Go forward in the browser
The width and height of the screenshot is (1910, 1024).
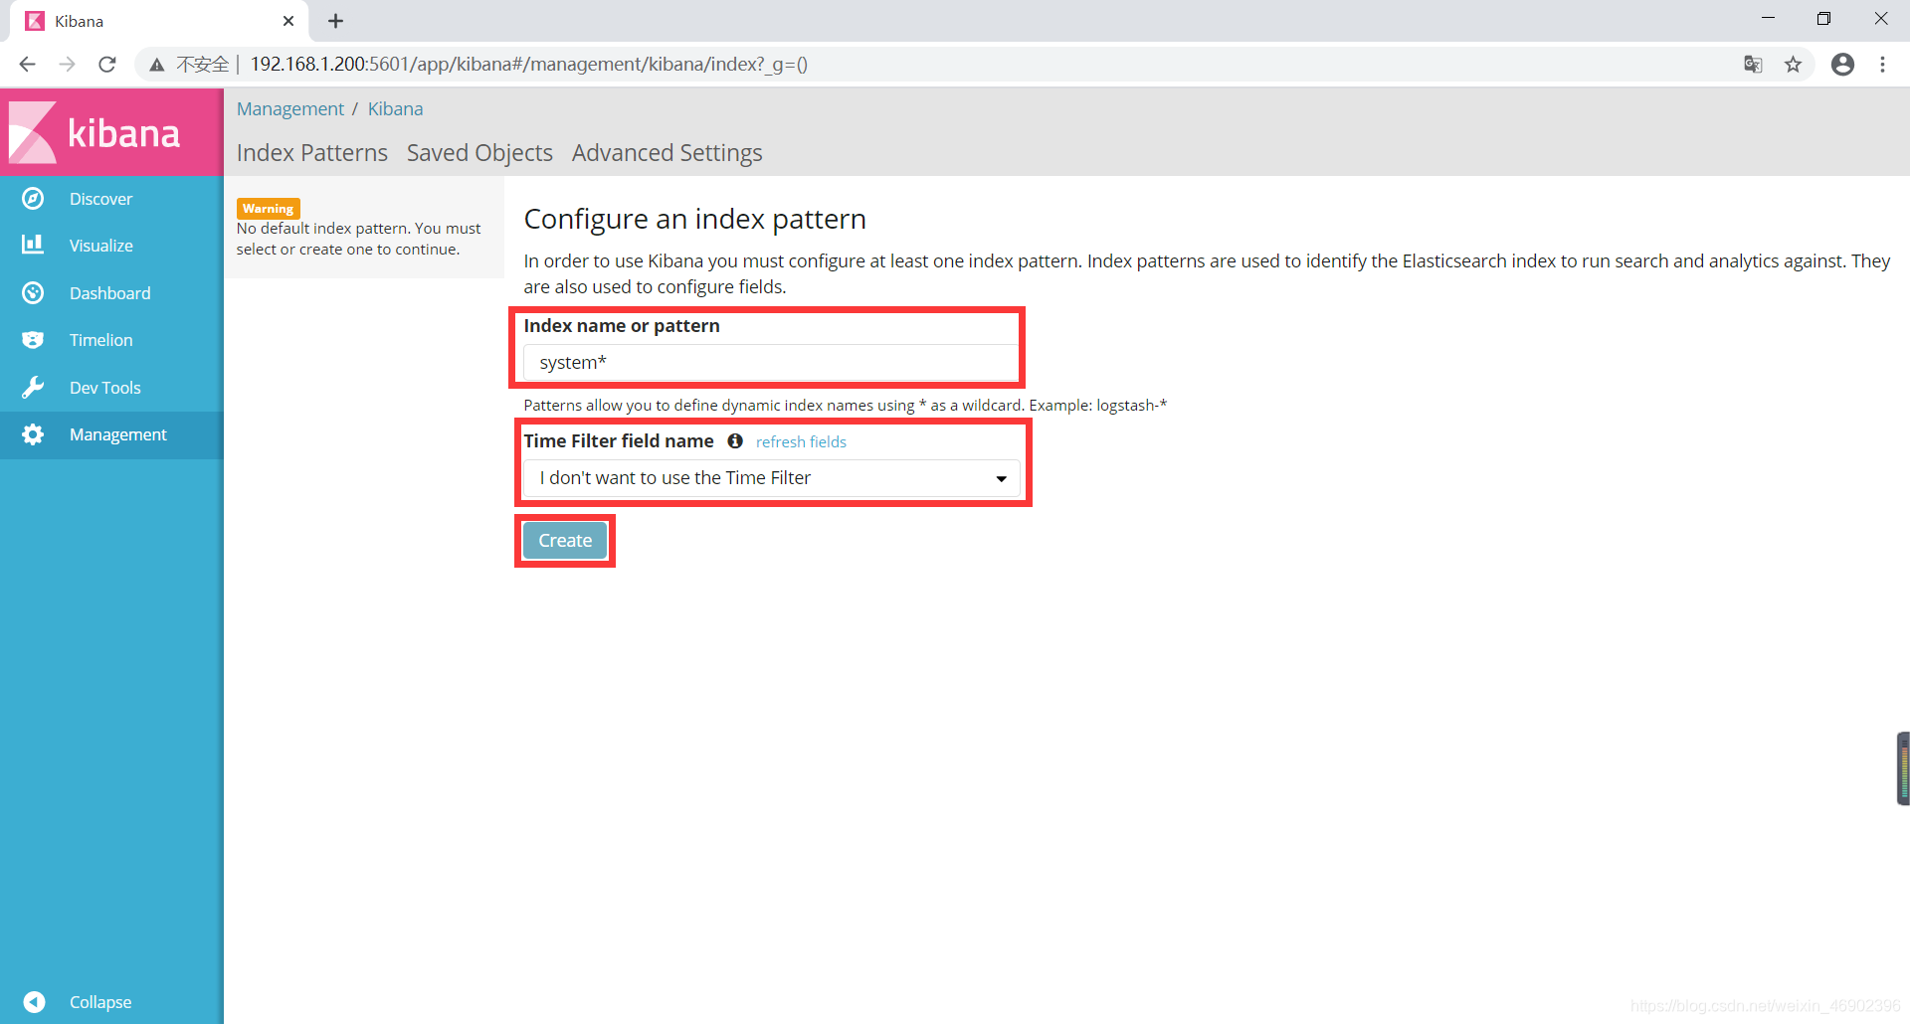point(67,65)
